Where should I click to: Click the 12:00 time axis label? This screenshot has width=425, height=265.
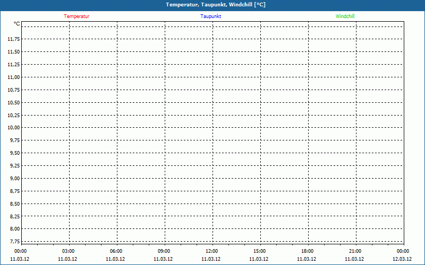[x=211, y=251]
